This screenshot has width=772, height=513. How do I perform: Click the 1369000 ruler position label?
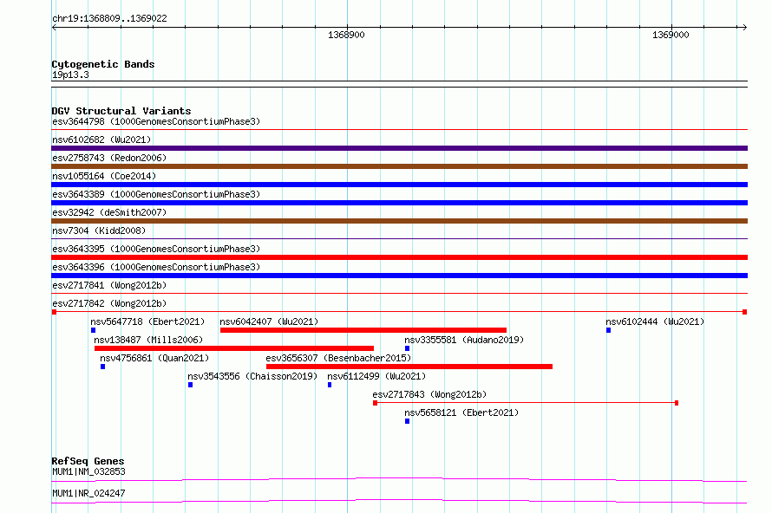tap(671, 35)
